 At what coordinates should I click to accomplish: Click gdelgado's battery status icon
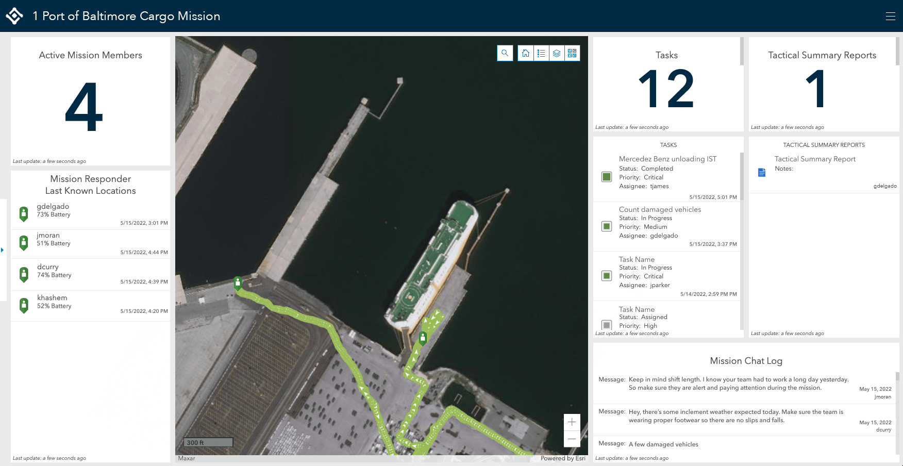pos(23,213)
